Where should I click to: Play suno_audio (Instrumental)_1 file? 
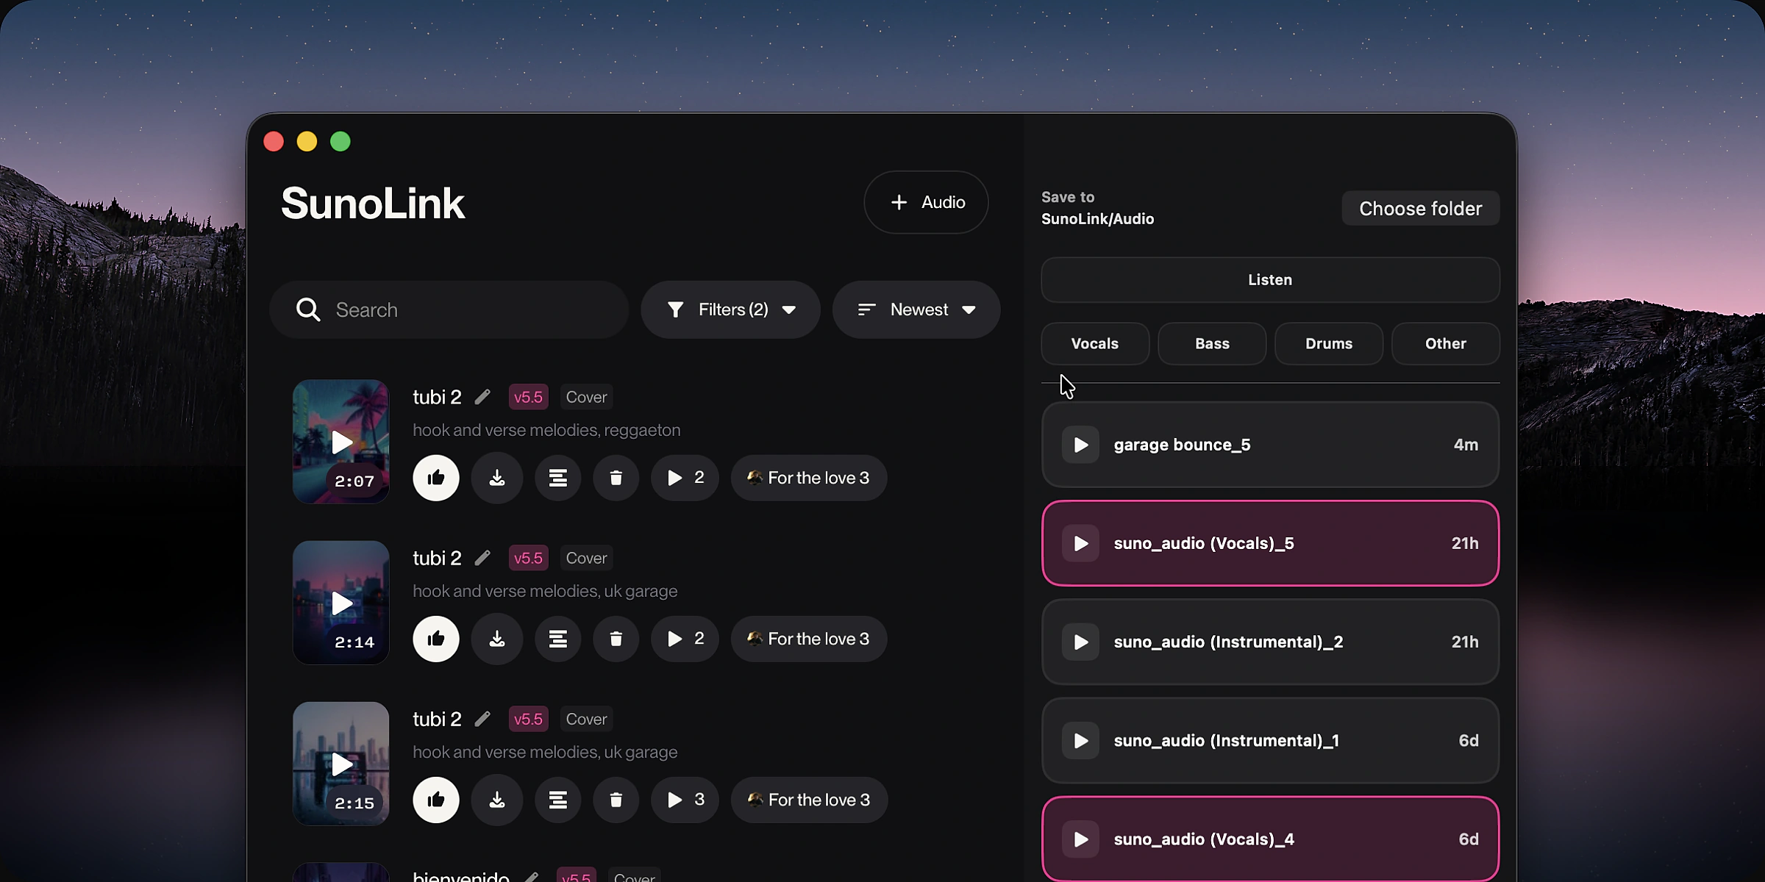pos(1080,740)
